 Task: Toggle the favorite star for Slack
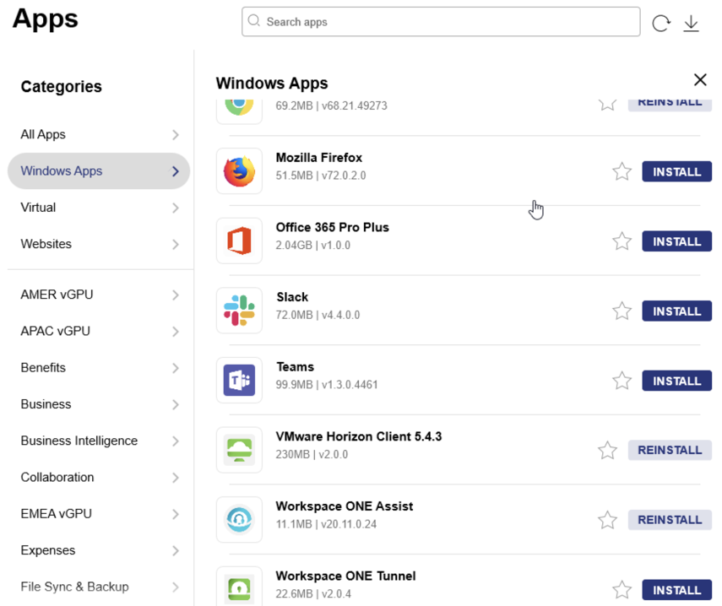point(622,311)
